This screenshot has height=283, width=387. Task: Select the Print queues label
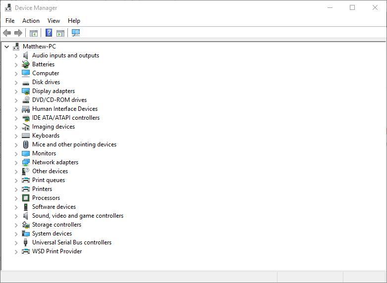pos(49,180)
